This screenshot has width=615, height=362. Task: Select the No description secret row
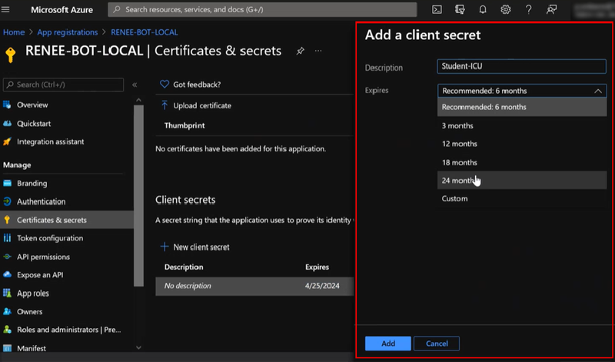click(x=254, y=286)
